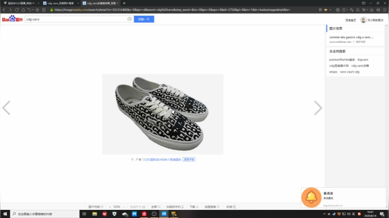This screenshot has height=218, width=389.
Task: Click the orange bell notification icon
Action: coord(311,197)
